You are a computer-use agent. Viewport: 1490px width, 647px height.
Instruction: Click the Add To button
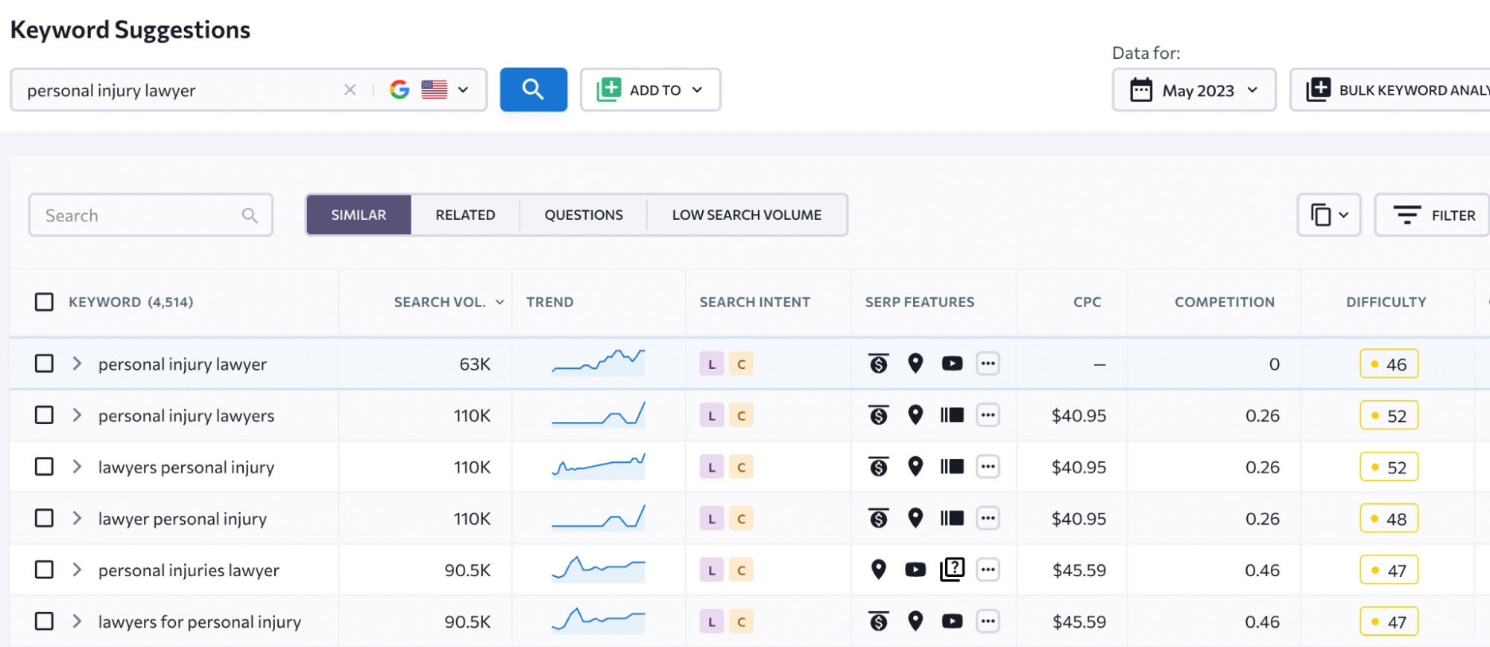(650, 90)
